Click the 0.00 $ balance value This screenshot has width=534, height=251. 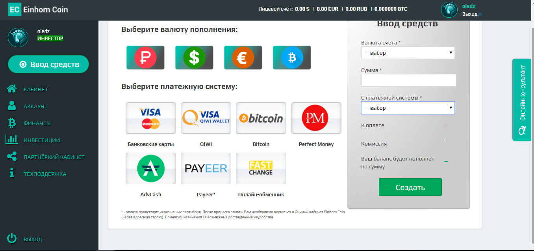(302, 9)
